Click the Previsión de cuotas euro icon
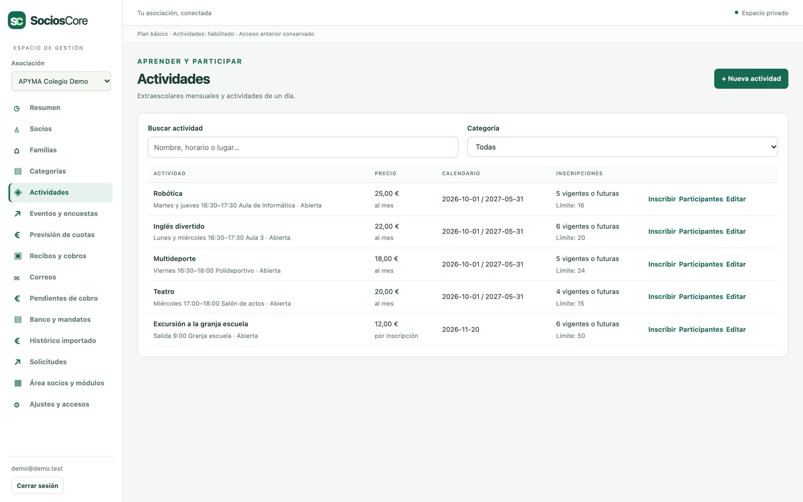Screen dimensions: 803x502 click(17, 235)
